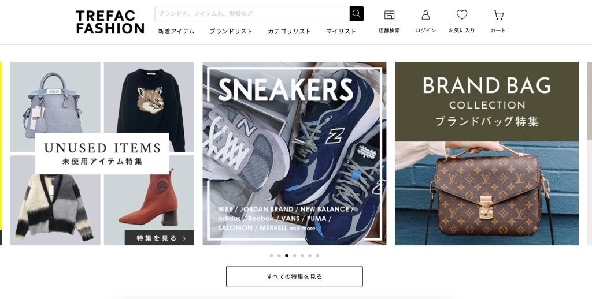Click the magnifying glass search button
The width and height of the screenshot is (592, 299).
click(x=356, y=14)
